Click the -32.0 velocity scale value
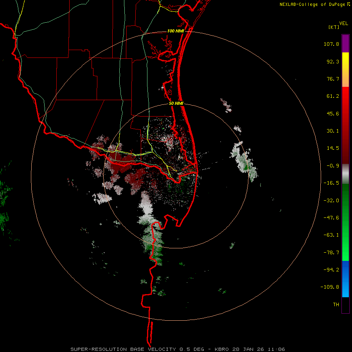Screen dimensions: 352x352 [331, 201]
